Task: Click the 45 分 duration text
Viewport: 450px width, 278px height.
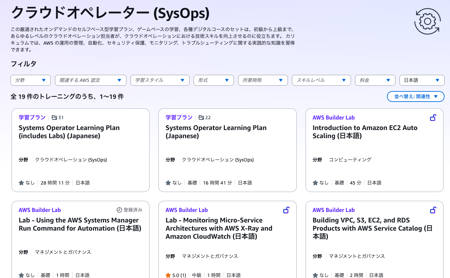Action: point(356,183)
